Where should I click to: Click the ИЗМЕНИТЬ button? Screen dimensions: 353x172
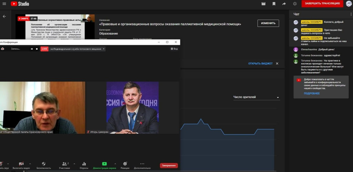[x=268, y=23]
